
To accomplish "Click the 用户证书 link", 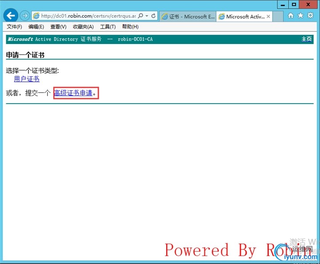I will 27,79.
